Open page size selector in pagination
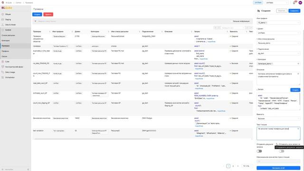 pos(247,166)
